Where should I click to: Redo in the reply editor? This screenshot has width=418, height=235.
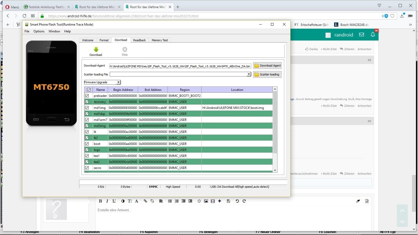coord(244,201)
